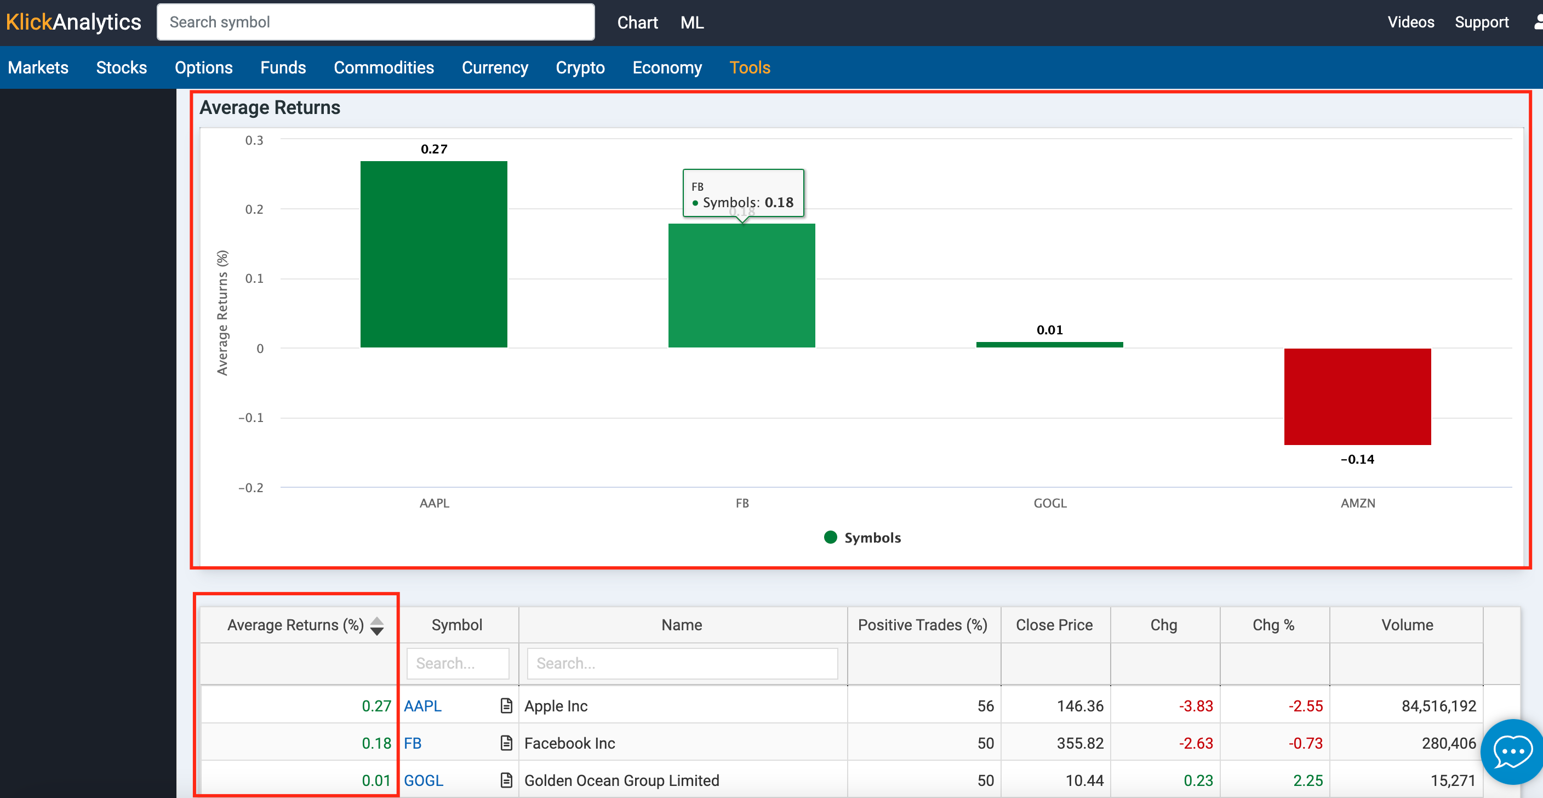Screen dimensions: 1543x798
Task: Open document icon next to AAPL
Action: (506, 706)
